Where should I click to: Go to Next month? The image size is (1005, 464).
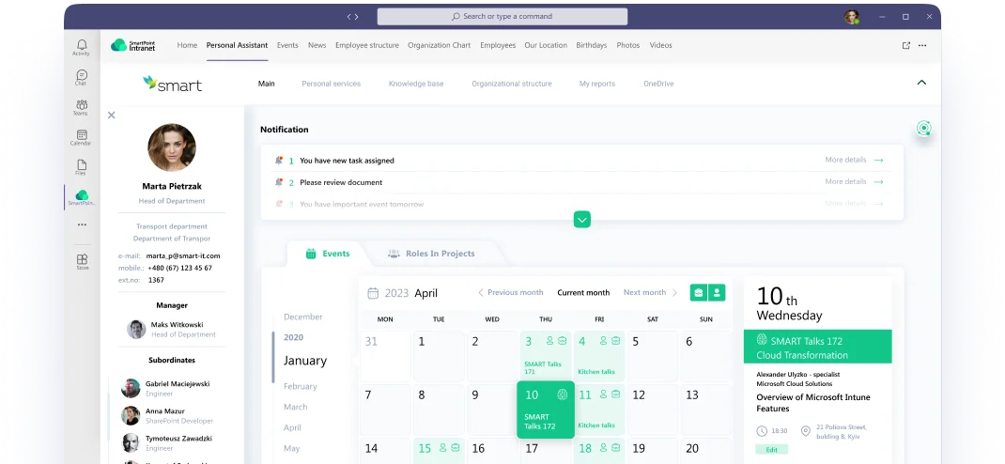650,292
